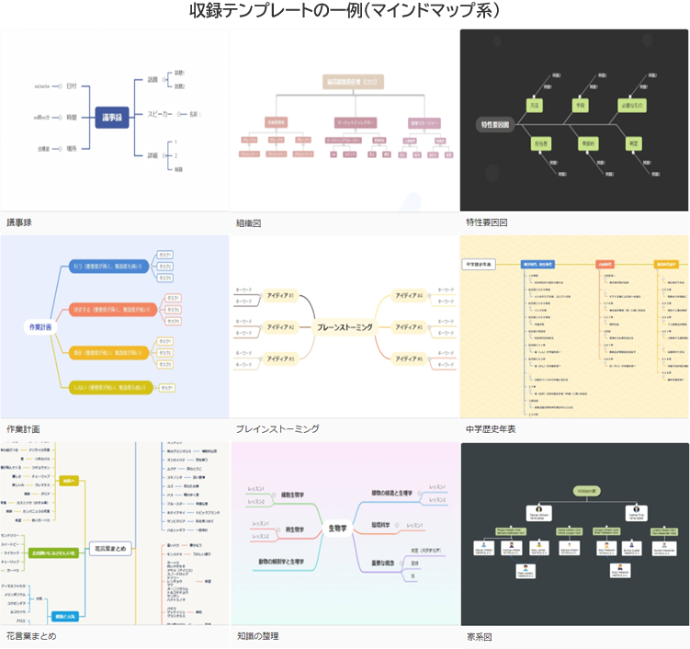Open the 花言葉まとめ template thumbnail
Image resolution: width=690 pixels, height=649 pixels.
(x=115, y=533)
